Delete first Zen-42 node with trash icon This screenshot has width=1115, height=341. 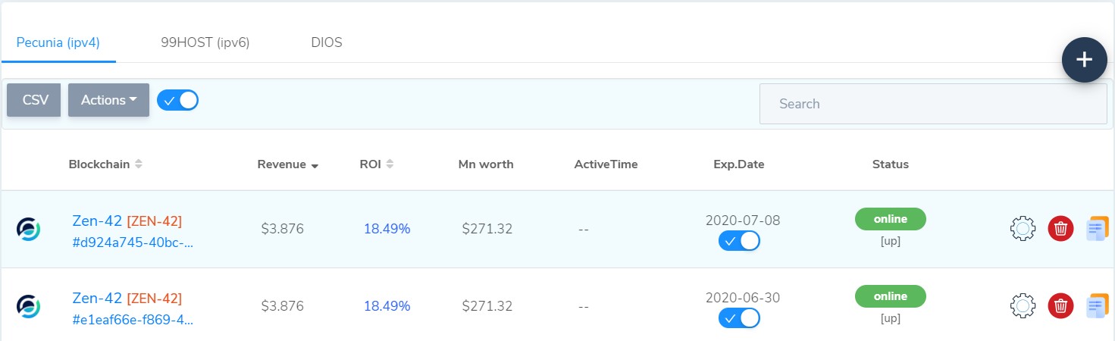tap(1060, 228)
